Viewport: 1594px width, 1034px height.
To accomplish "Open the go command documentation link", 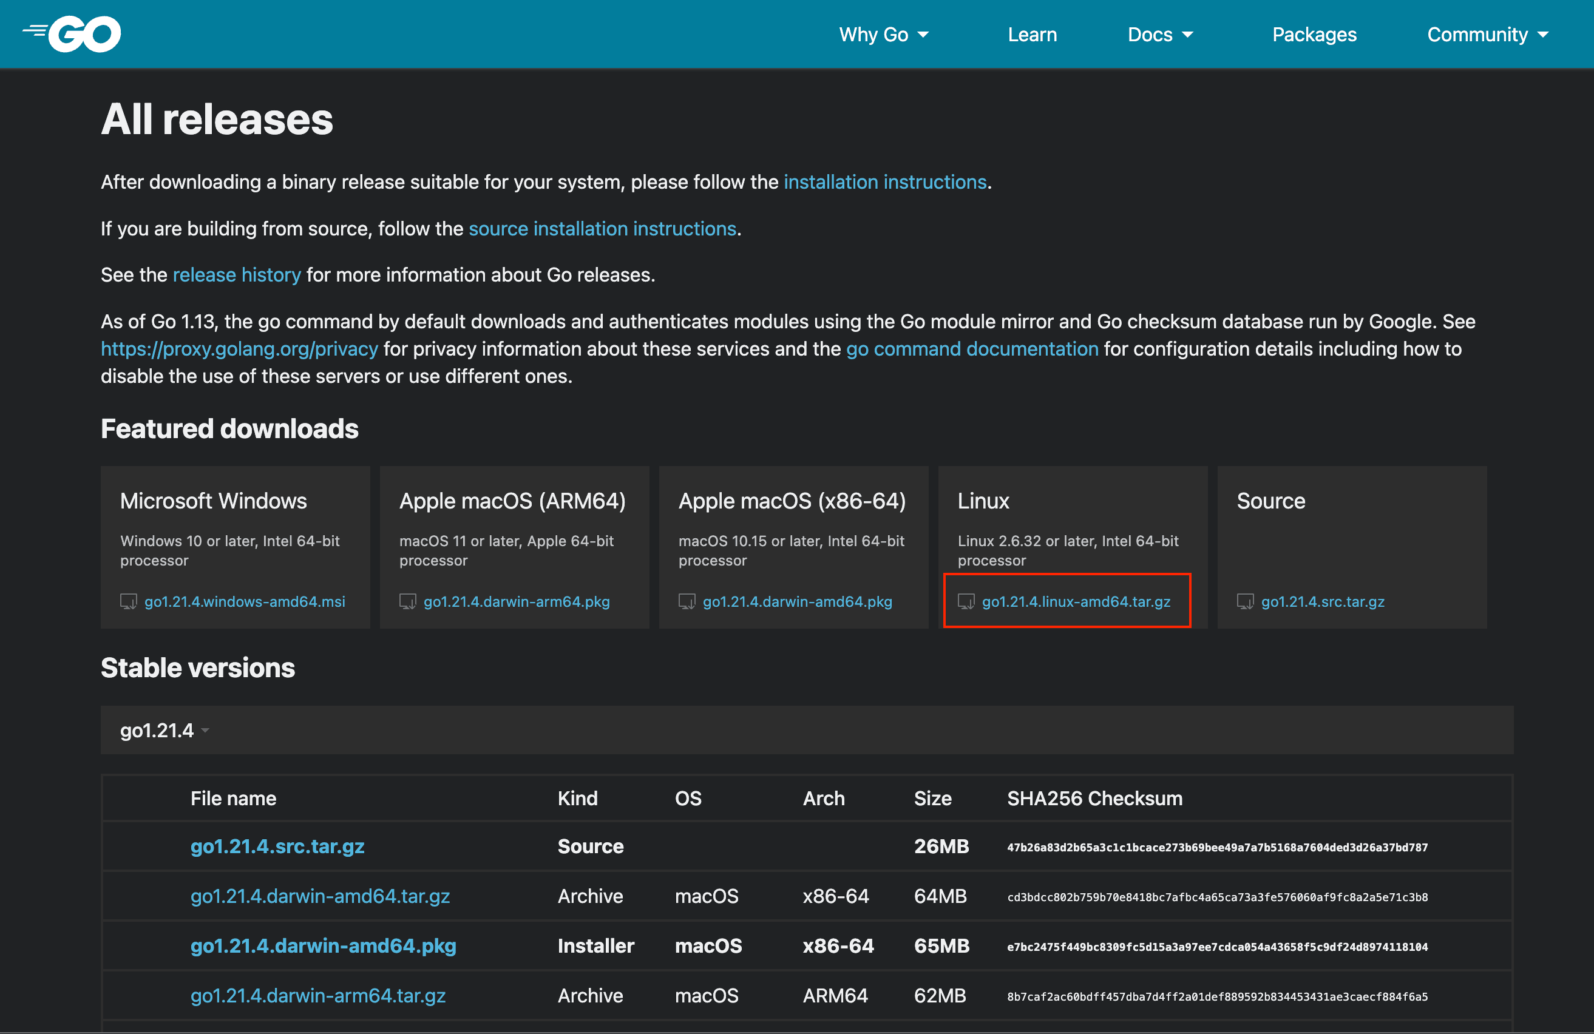I will (972, 349).
